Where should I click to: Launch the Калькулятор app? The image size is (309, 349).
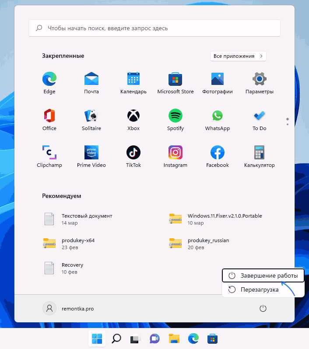(x=260, y=156)
